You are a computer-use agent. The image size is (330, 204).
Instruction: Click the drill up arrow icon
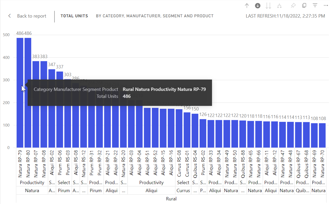click(x=247, y=5)
